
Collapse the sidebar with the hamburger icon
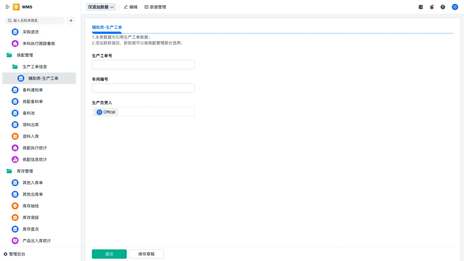pyautogui.click(x=7, y=7)
